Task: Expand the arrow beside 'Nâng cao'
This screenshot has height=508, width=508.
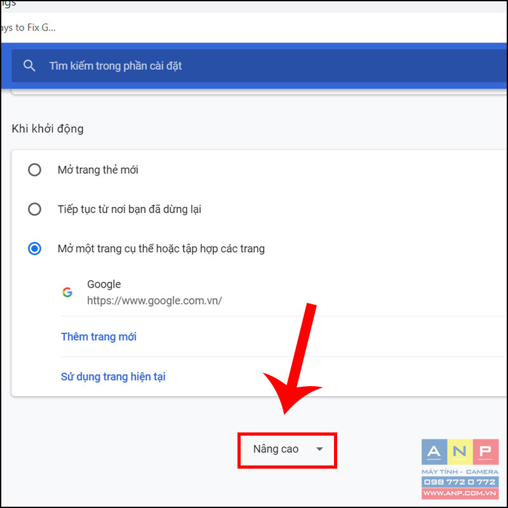Action: 319,449
